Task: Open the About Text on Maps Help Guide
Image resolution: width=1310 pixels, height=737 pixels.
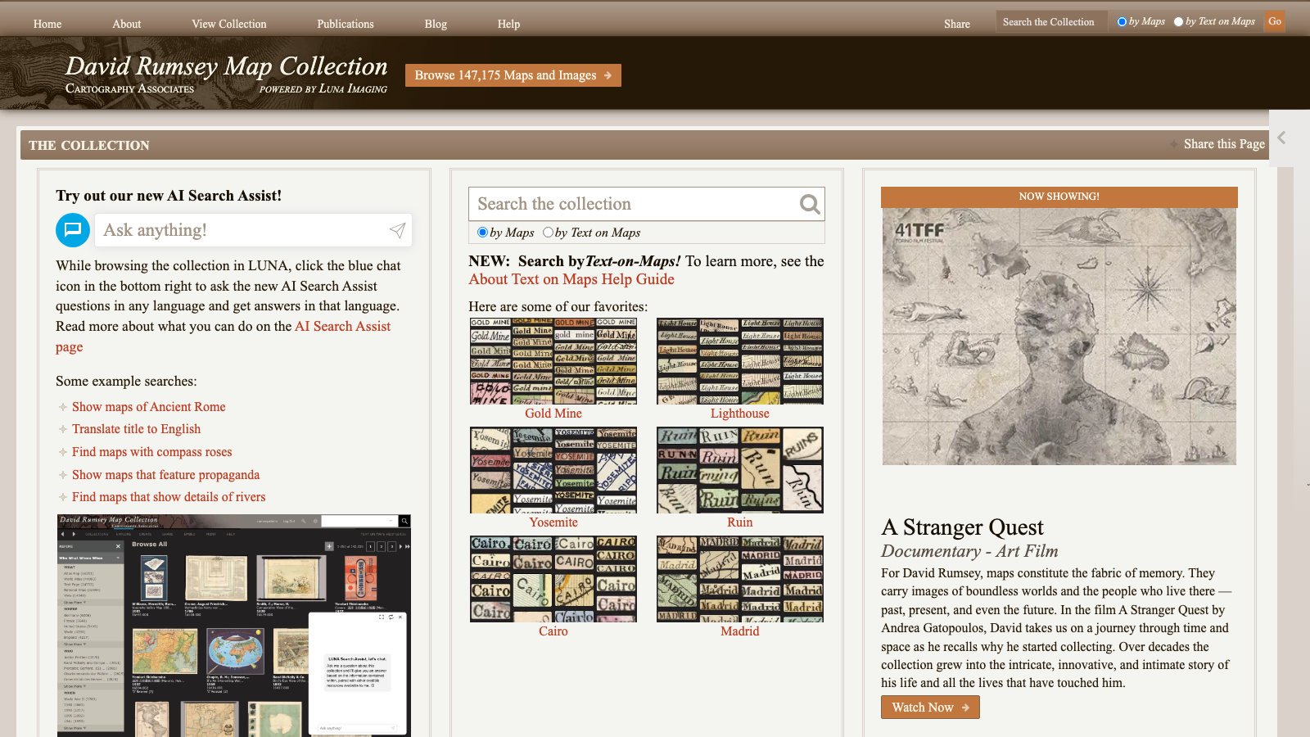Action: [571, 279]
